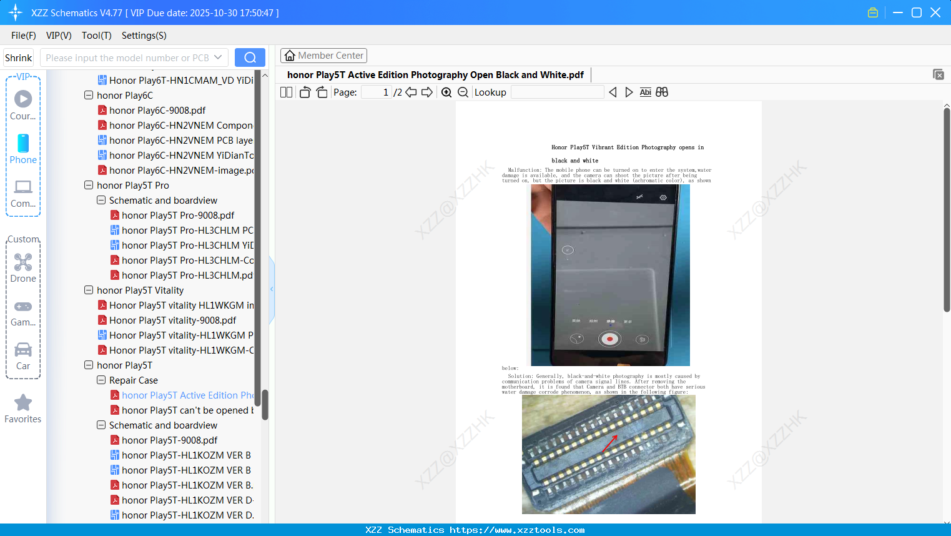Open the Settings(S) menu
This screenshot has width=951, height=536.
pyautogui.click(x=144, y=36)
